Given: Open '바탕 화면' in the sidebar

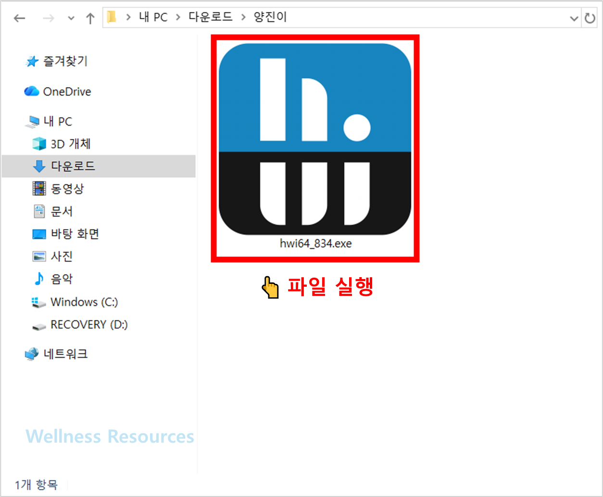Looking at the screenshot, I should 75,234.
